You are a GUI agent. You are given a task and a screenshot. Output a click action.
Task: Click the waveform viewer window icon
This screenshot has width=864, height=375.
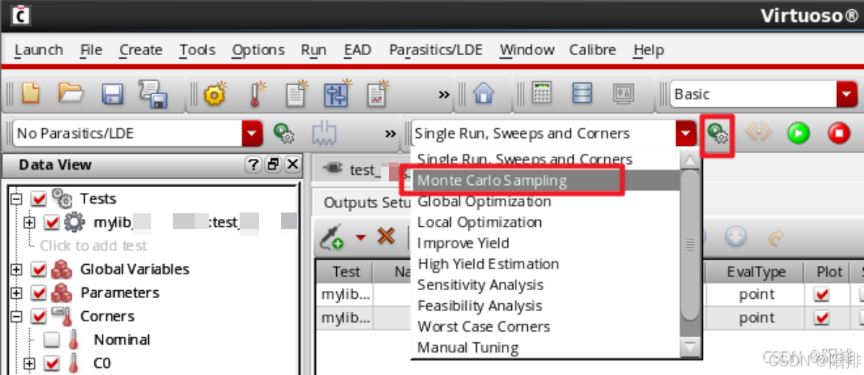click(x=624, y=94)
